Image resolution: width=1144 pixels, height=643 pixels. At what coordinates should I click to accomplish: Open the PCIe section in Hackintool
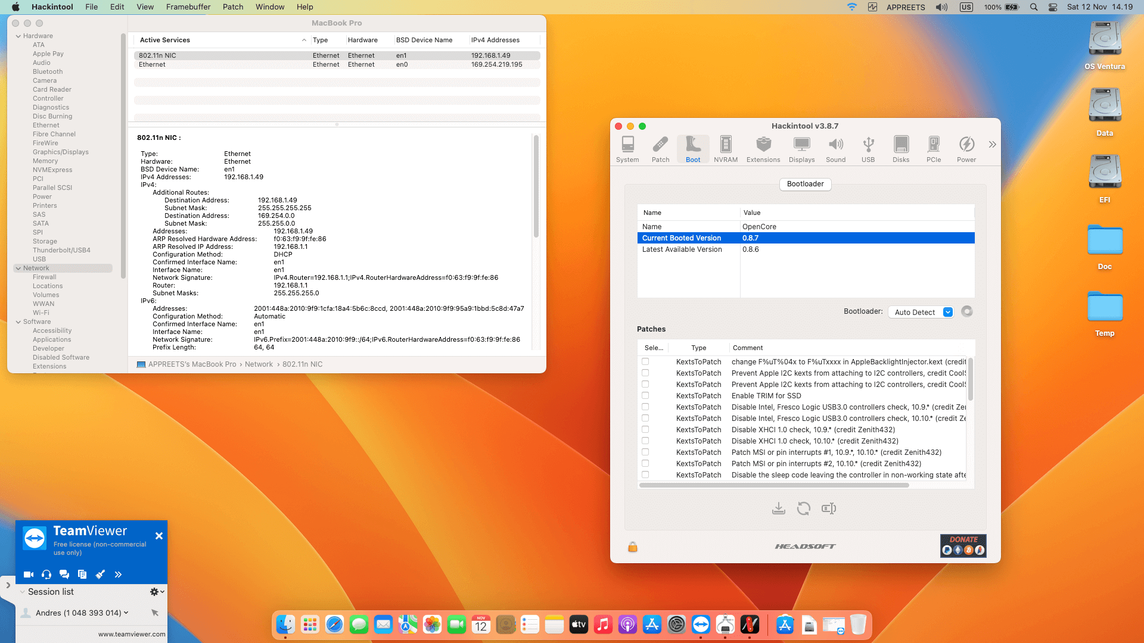(934, 149)
